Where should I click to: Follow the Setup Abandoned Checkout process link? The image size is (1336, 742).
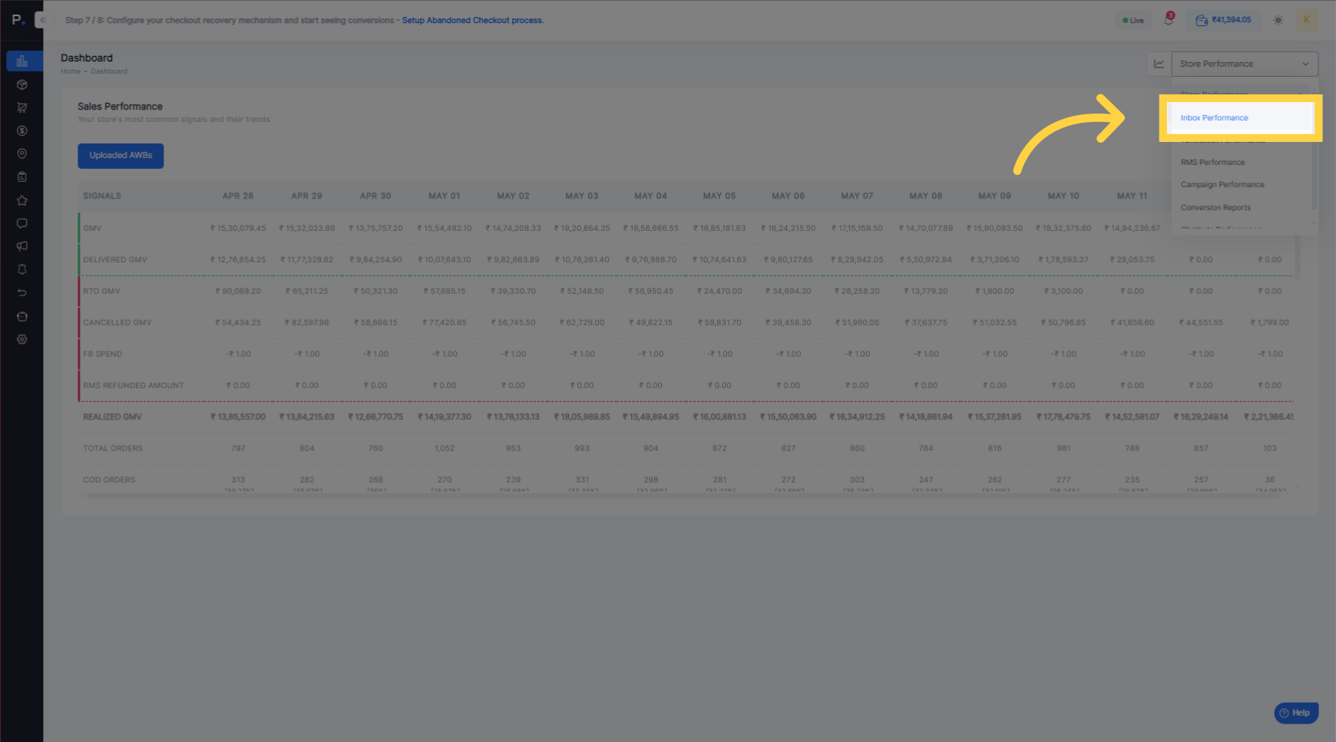click(x=473, y=21)
